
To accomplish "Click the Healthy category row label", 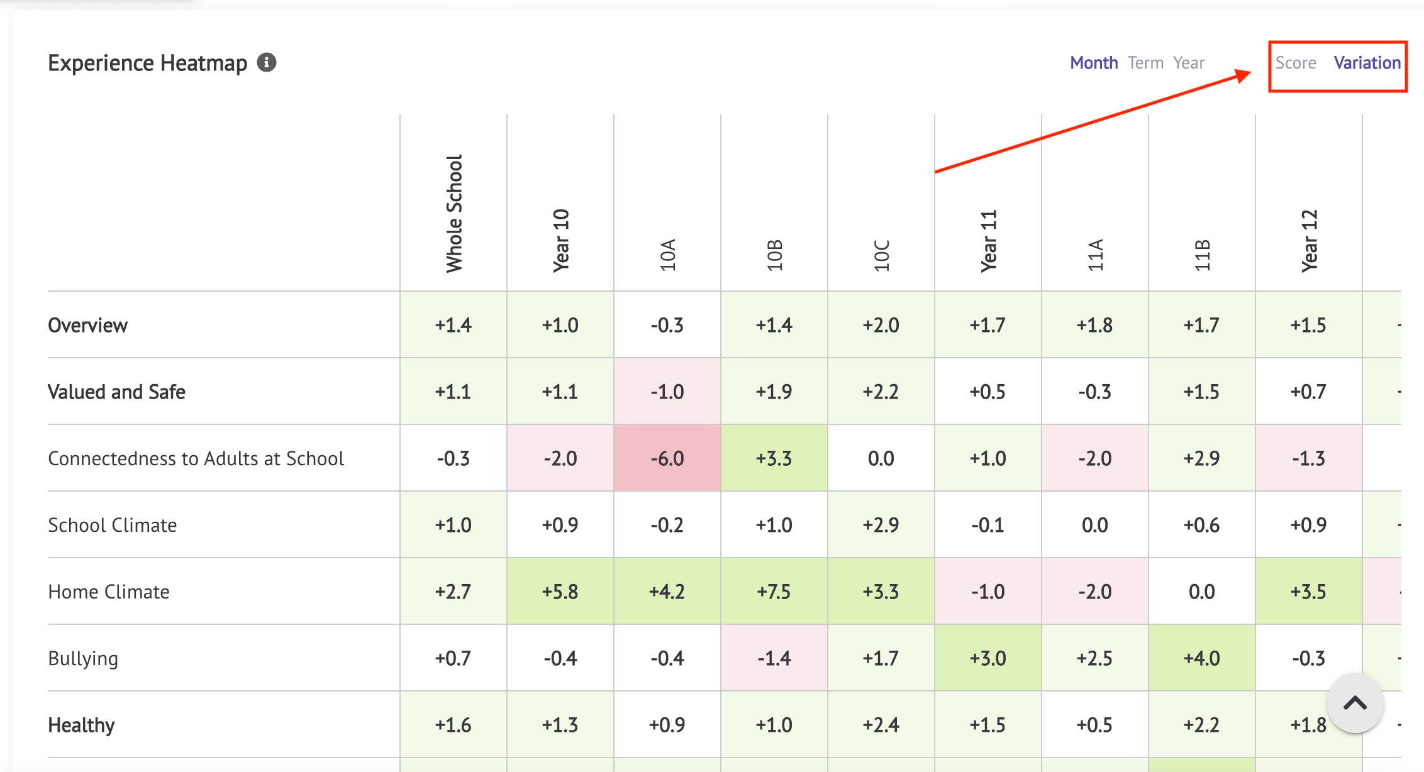I will (x=81, y=725).
